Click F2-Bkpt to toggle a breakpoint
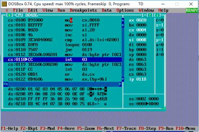The image size is (199, 132). point(29,128)
